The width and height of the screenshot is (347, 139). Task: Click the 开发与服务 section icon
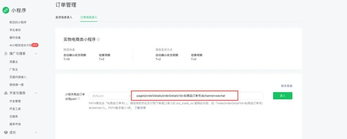(6, 93)
